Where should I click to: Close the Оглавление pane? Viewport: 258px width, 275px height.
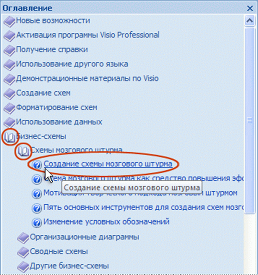250,8
